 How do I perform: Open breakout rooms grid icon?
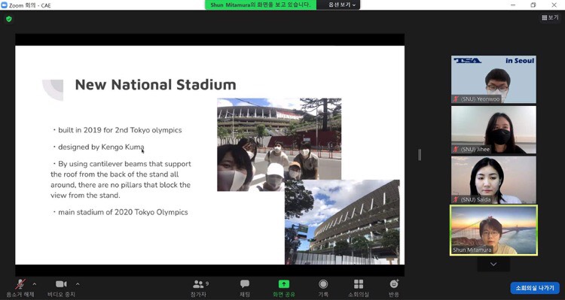point(359,284)
